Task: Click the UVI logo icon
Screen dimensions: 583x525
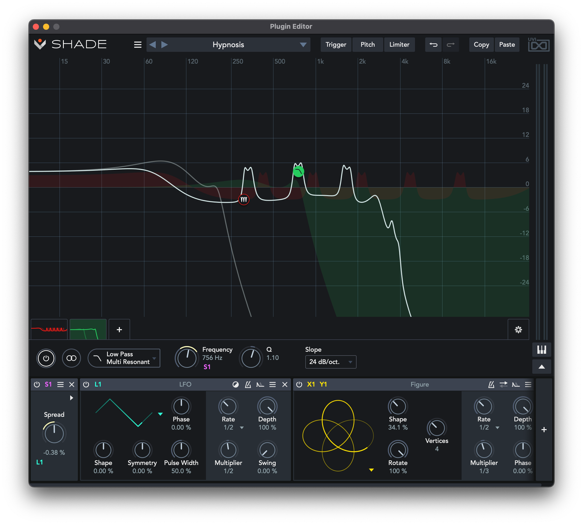Action: coord(539,44)
